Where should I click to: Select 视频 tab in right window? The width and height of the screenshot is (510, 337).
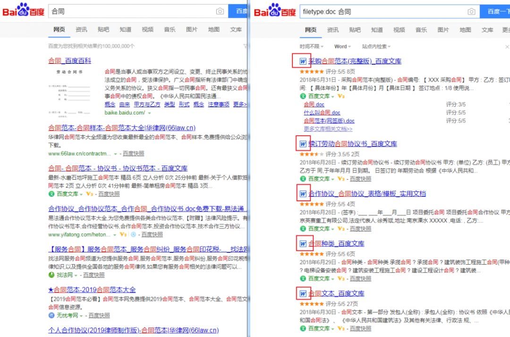[399, 30]
